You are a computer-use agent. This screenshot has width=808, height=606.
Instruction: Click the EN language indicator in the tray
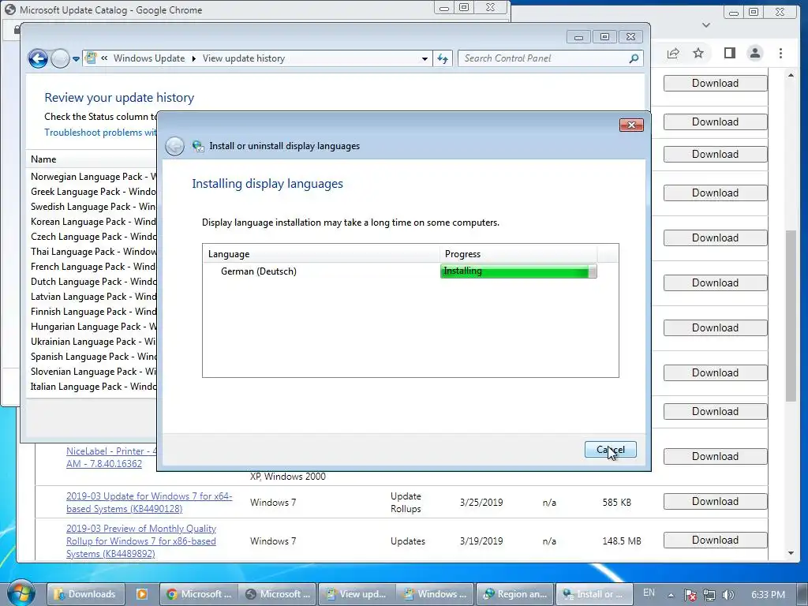pos(649,593)
